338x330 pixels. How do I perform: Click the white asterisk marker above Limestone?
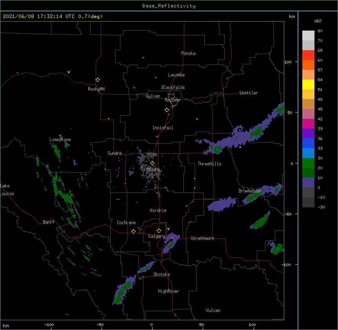(x=60, y=136)
